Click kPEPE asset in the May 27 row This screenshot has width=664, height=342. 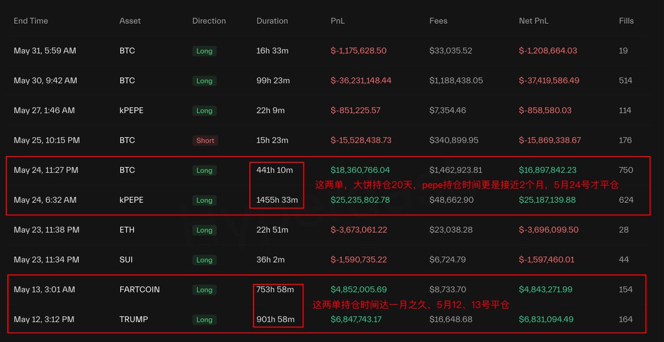[131, 110]
